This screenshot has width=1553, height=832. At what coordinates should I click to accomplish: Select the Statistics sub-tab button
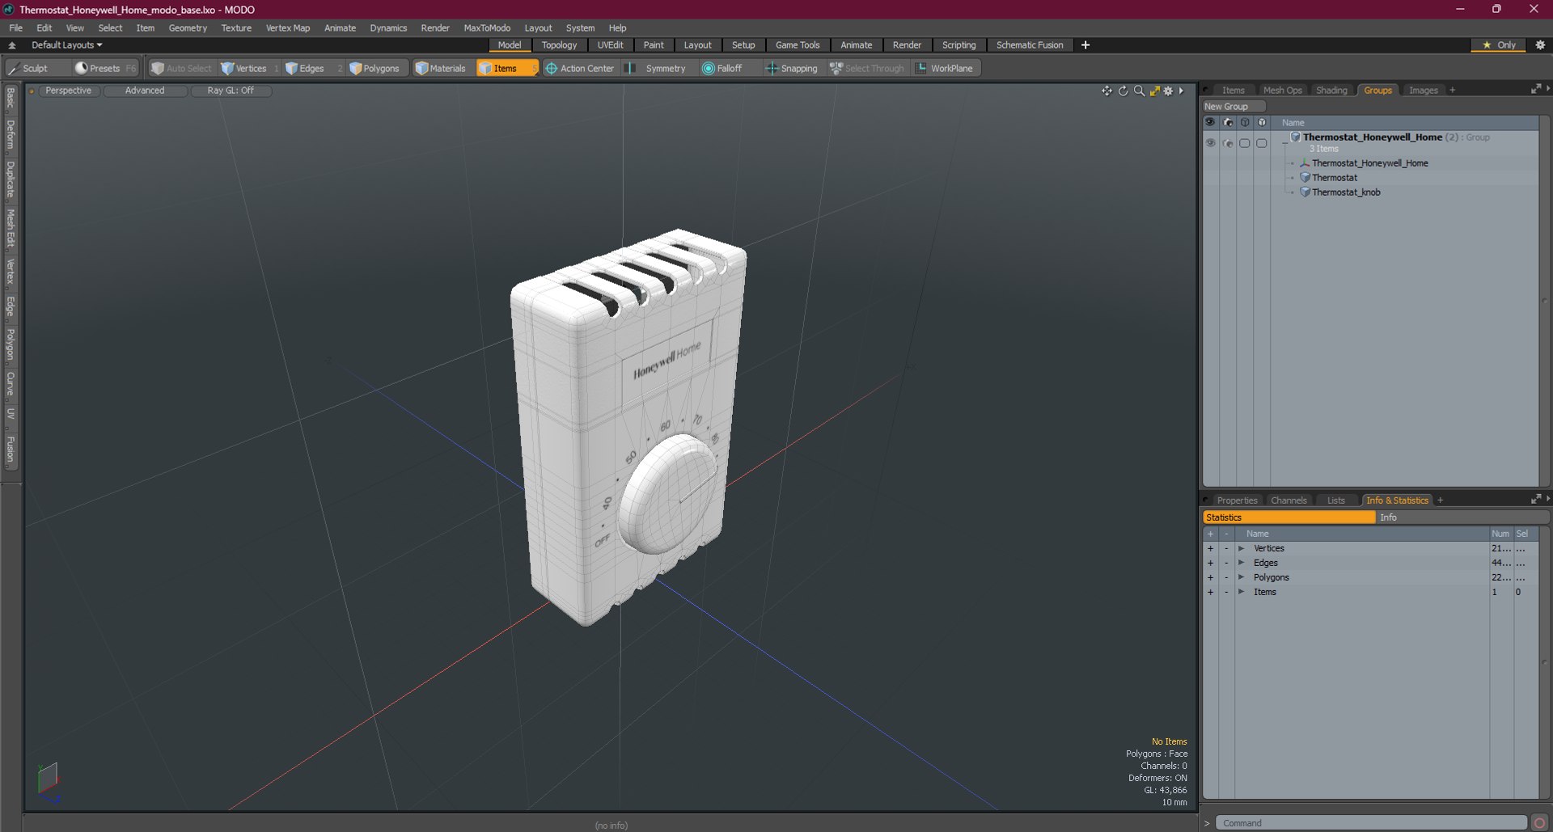click(x=1289, y=517)
